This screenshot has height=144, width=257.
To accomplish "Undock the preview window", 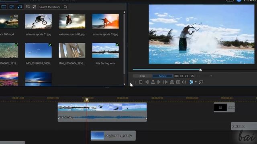I will pos(201,82).
